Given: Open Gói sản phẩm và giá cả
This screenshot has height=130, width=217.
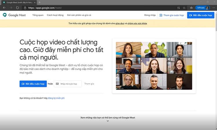Looking at the screenshot, I should [79, 15].
